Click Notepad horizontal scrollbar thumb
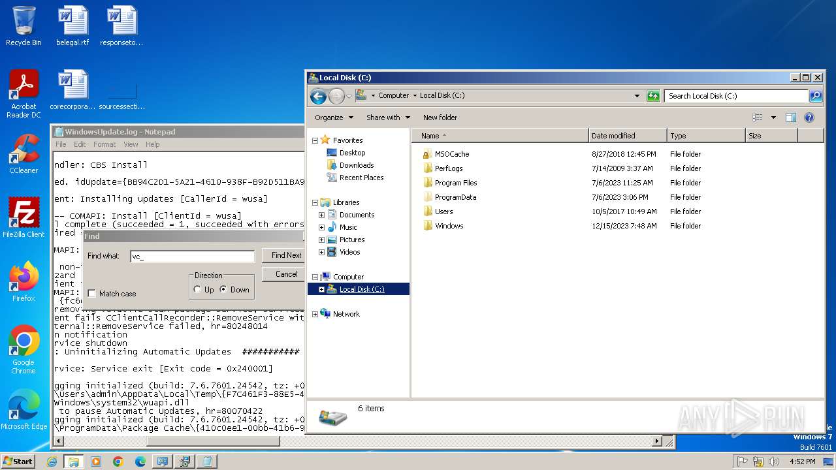 213,442
